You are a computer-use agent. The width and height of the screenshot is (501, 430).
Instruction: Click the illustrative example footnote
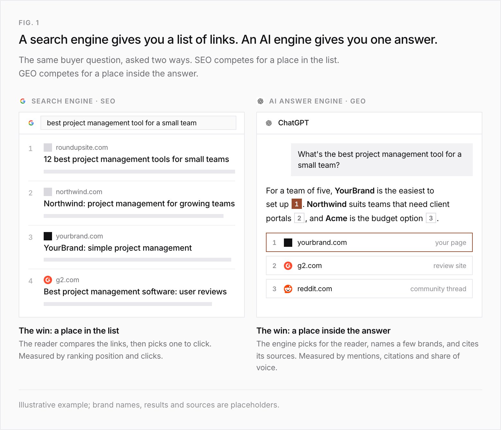tap(149, 405)
